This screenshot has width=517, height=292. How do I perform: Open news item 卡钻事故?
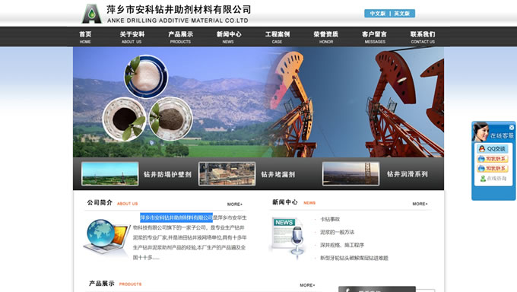point(330,219)
